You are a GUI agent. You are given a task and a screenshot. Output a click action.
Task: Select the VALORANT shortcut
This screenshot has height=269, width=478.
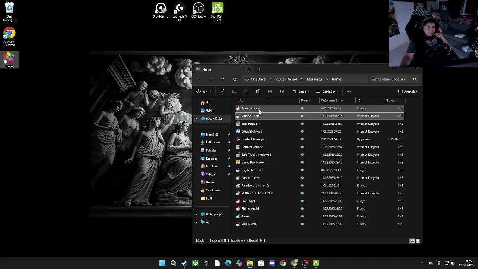pyautogui.click(x=320, y=224)
